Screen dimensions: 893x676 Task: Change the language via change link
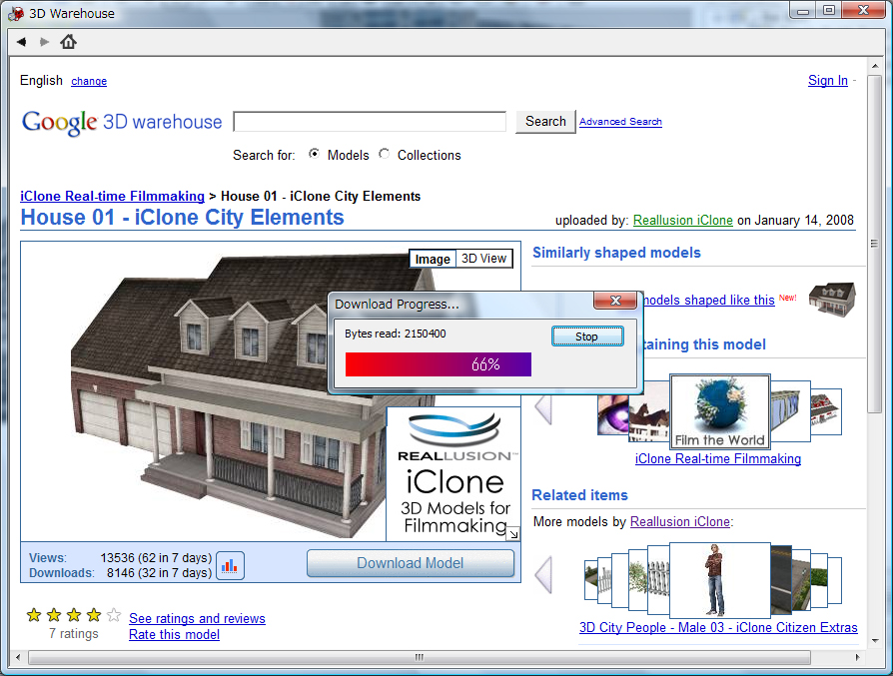89,81
